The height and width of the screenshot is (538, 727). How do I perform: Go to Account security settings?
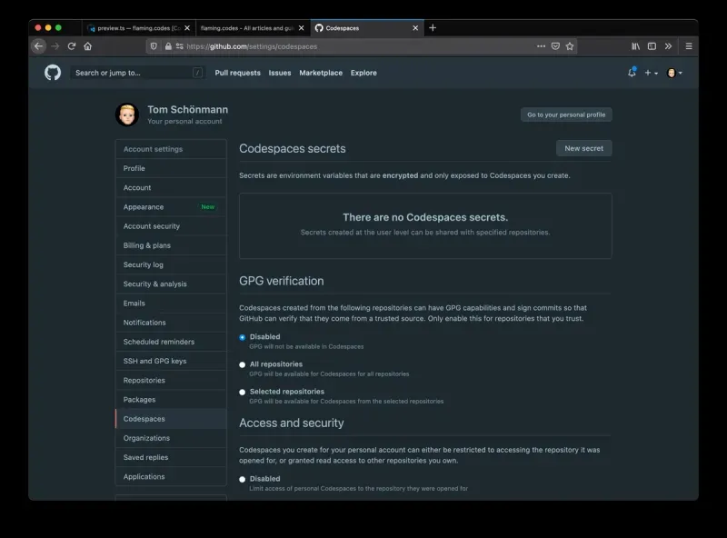click(171, 226)
